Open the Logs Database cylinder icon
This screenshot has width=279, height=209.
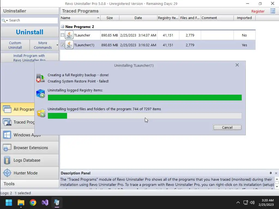[7, 160]
